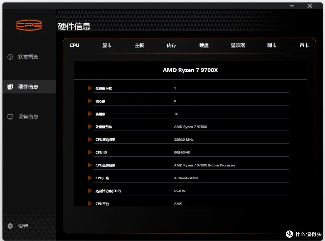Open 状态概览 in the sidebar

coord(28,57)
